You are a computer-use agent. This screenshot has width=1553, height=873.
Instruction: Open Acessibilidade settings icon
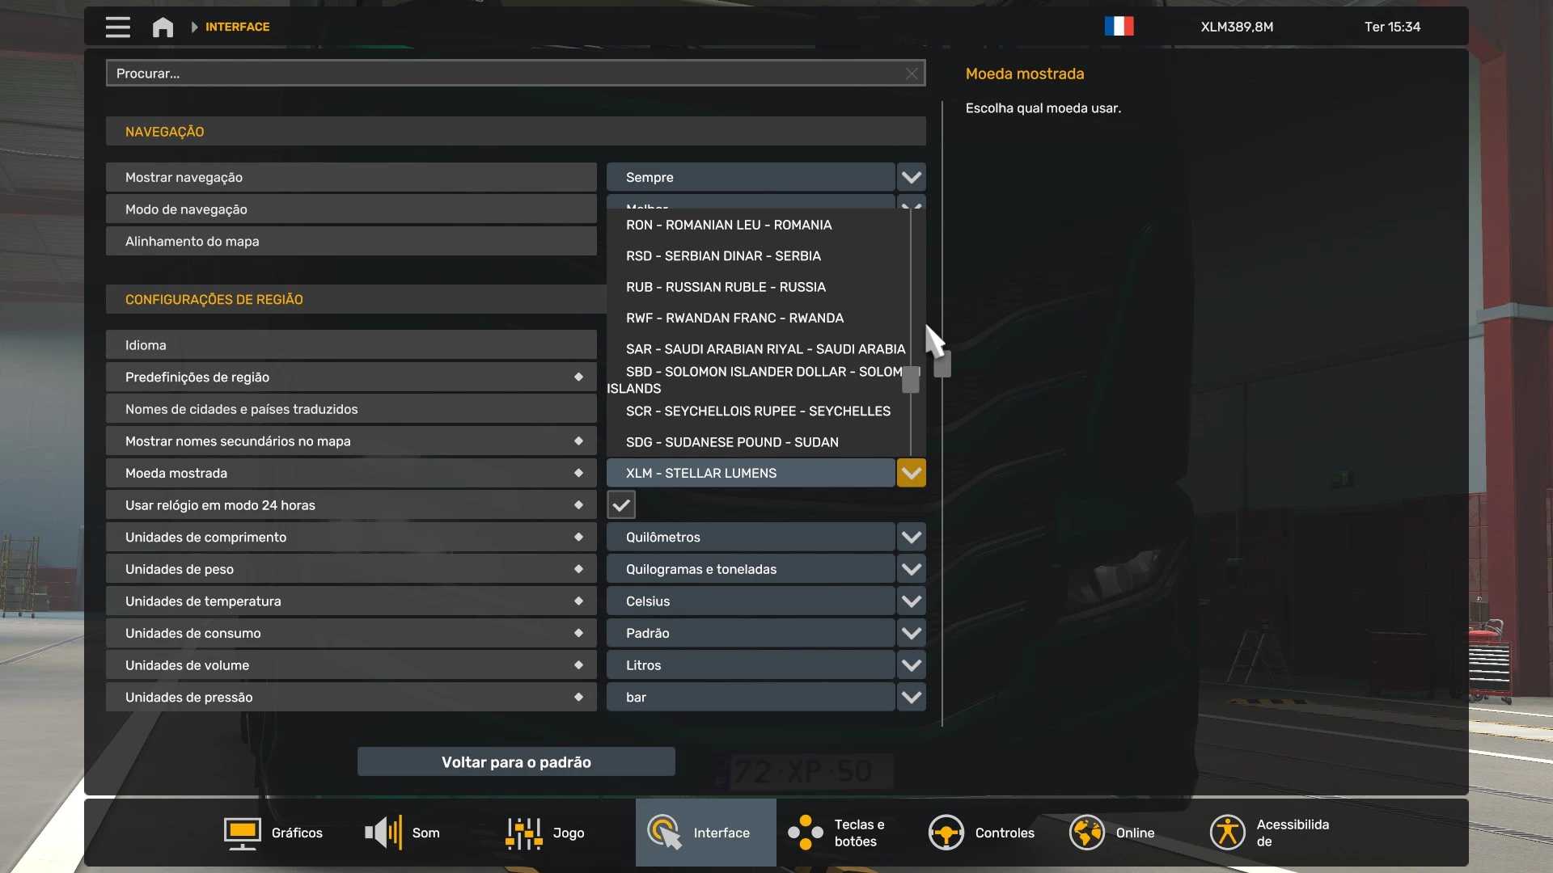click(x=1227, y=833)
